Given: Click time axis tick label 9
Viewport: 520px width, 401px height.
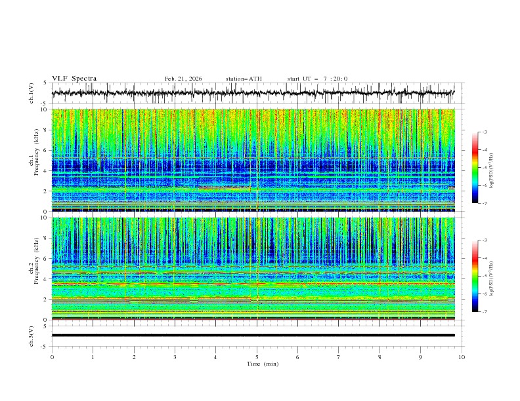Looking at the screenshot, I should pyautogui.click(x=420, y=357).
